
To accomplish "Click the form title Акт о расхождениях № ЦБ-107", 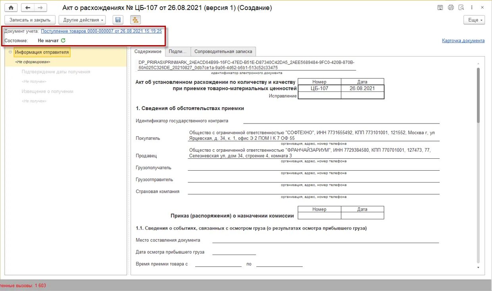I will click(x=167, y=8).
